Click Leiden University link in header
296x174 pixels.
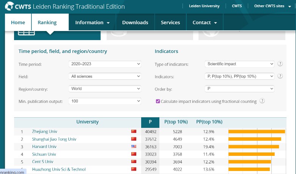pyautogui.click(x=204, y=6)
